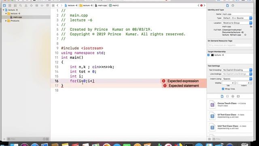Select UI Test Case Class template

coord(230,116)
